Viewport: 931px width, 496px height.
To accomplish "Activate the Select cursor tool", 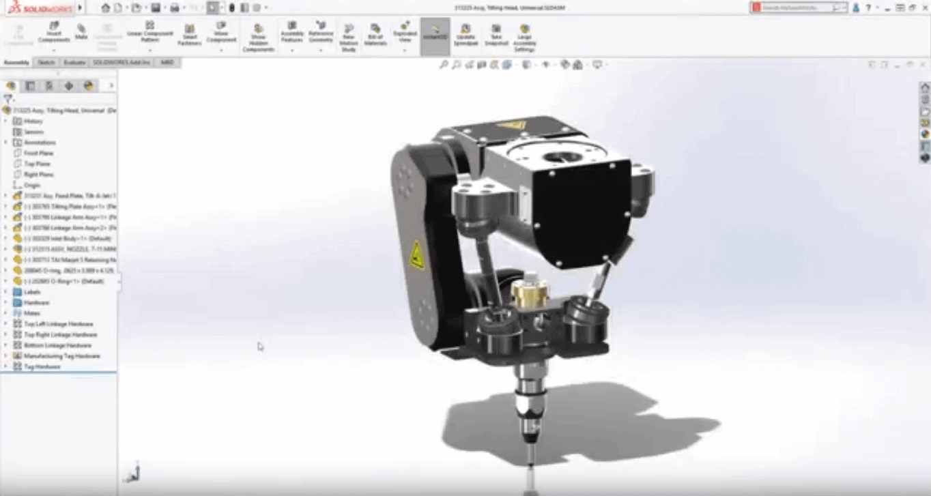I will click(212, 8).
